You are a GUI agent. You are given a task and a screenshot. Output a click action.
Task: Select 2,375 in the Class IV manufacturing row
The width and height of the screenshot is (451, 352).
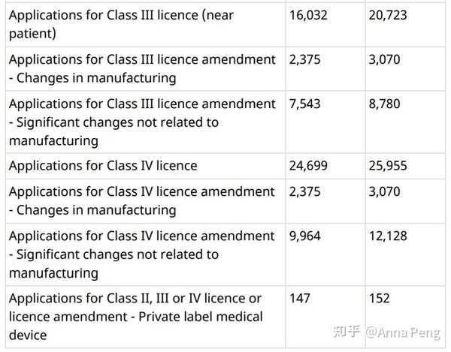[304, 192]
